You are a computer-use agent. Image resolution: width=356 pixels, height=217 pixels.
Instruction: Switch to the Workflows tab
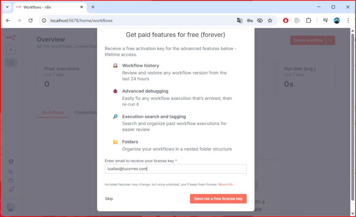coord(53,113)
